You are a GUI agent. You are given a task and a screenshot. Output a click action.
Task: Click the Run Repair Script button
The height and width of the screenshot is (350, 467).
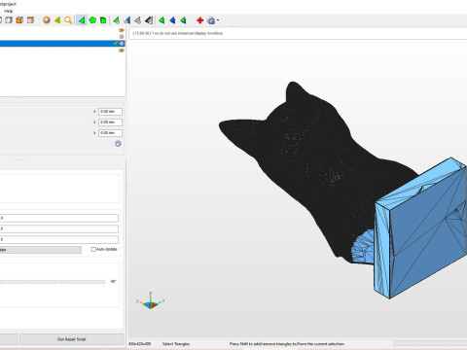[x=72, y=339]
